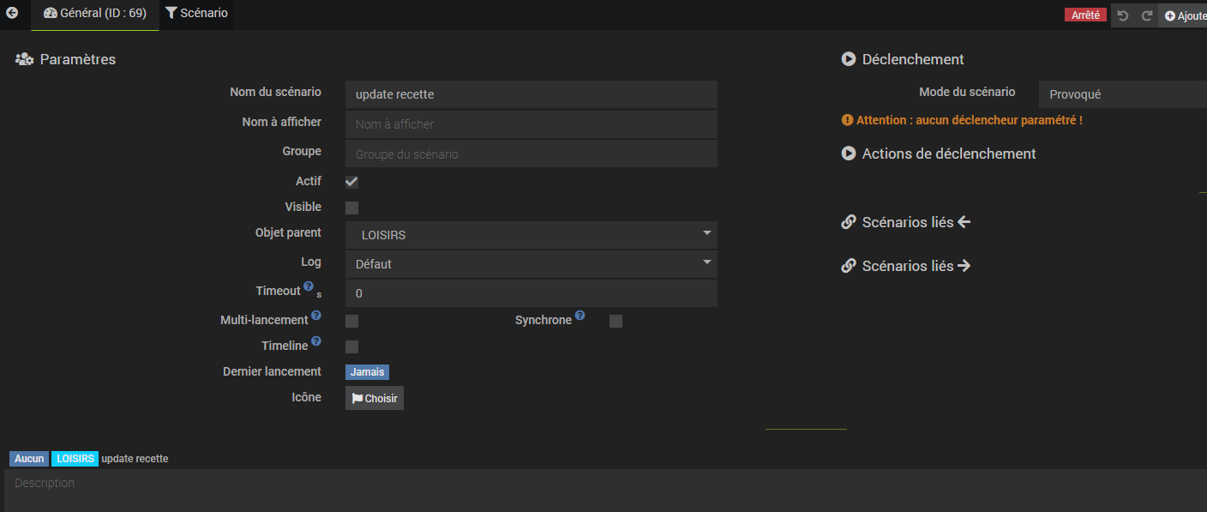Screen dimensions: 1207x512
Task: Click the Ajouter button
Action: 1185,15
